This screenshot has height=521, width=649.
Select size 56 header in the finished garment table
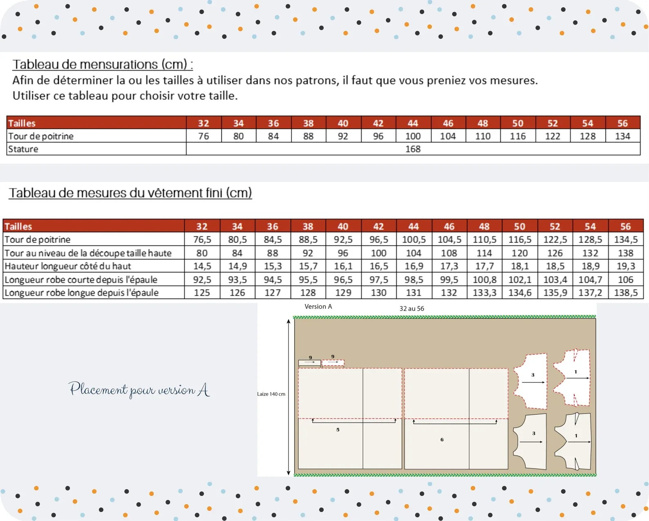coord(625,226)
